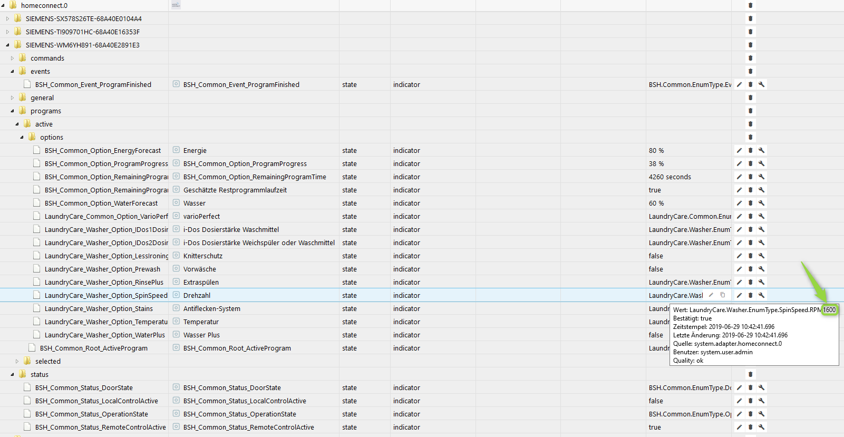Click the Vorwäsche false value

click(x=656, y=269)
